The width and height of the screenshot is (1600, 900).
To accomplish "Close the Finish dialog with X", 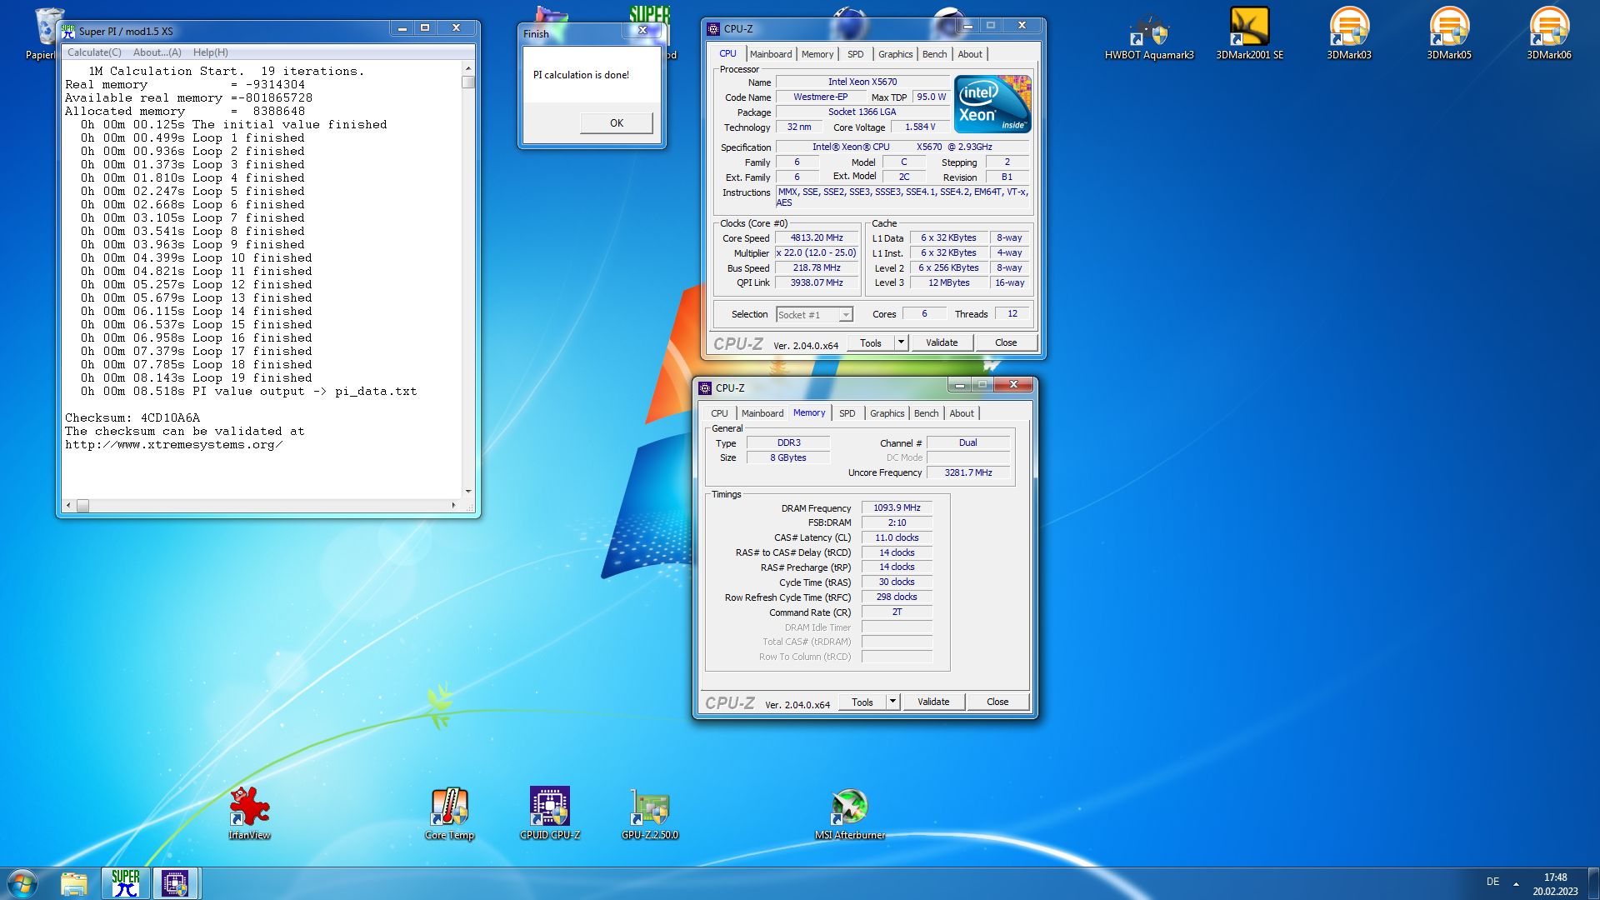I will [x=642, y=31].
